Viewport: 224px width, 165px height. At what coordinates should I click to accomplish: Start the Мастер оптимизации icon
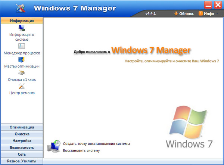click(x=21, y=60)
